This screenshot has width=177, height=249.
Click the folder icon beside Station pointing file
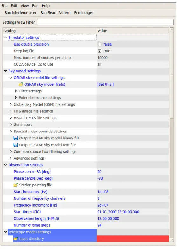point(16,185)
